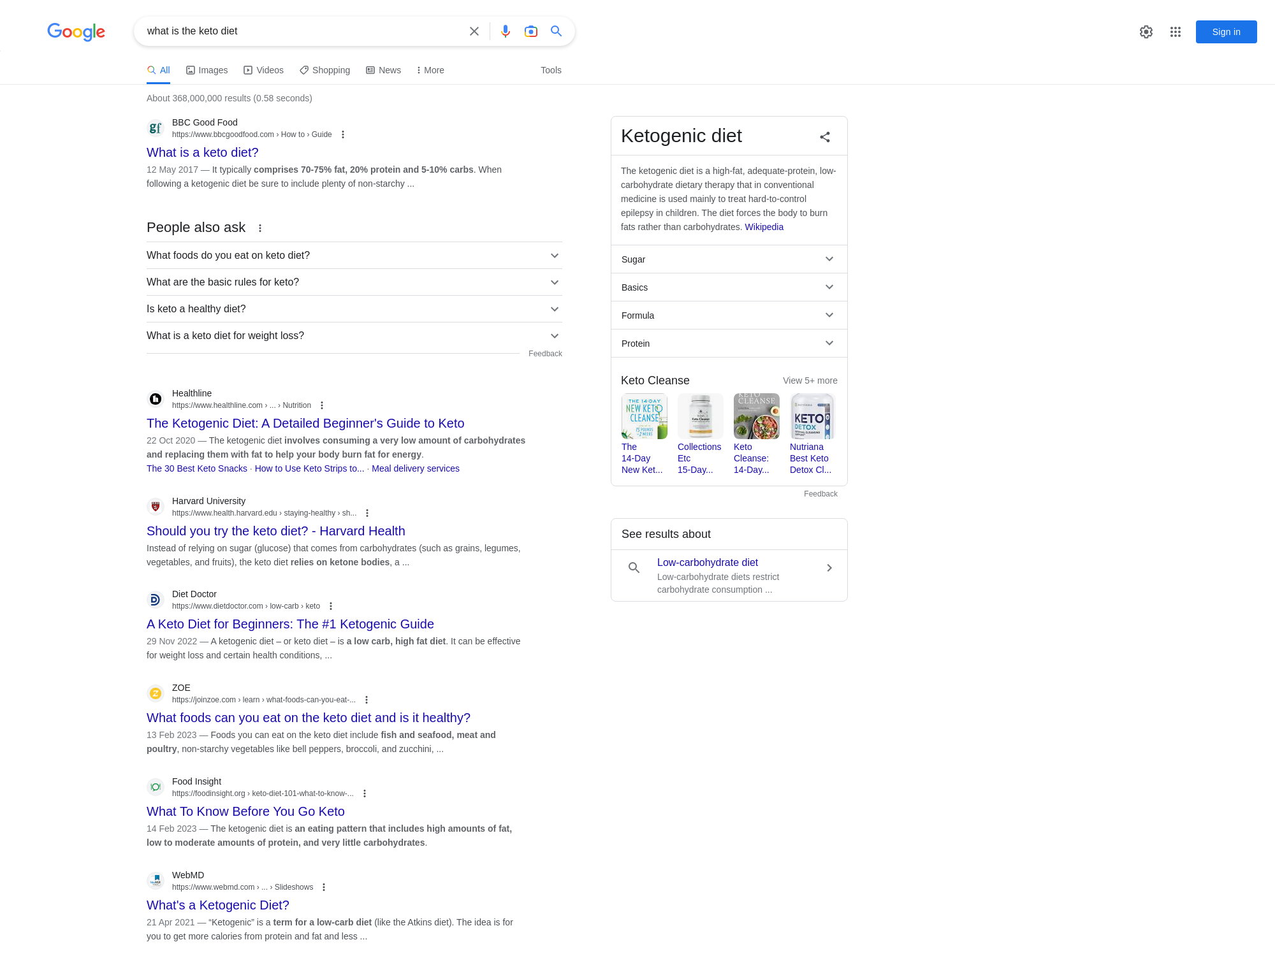Switch to the News tab
This screenshot has width=1275, height=956.
click(x=384, y=70)
